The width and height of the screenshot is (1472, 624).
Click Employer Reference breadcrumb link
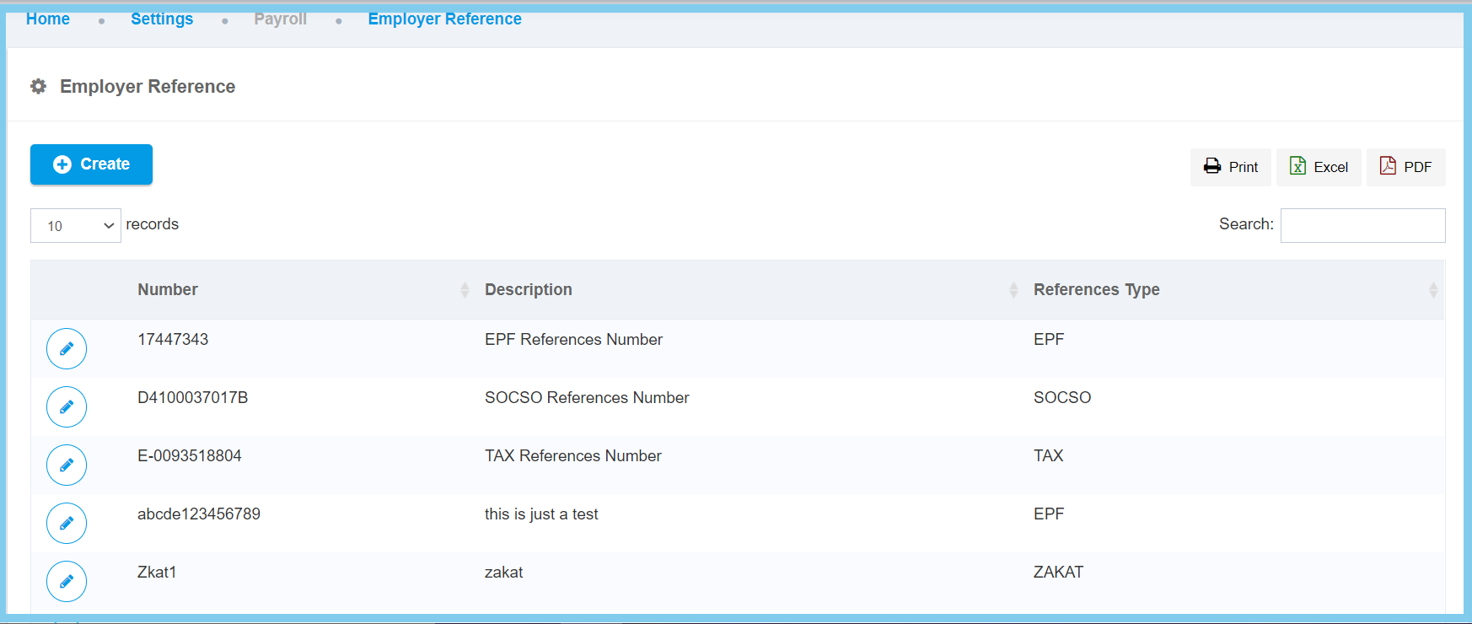pyautogui.click(x=444, y=19)
